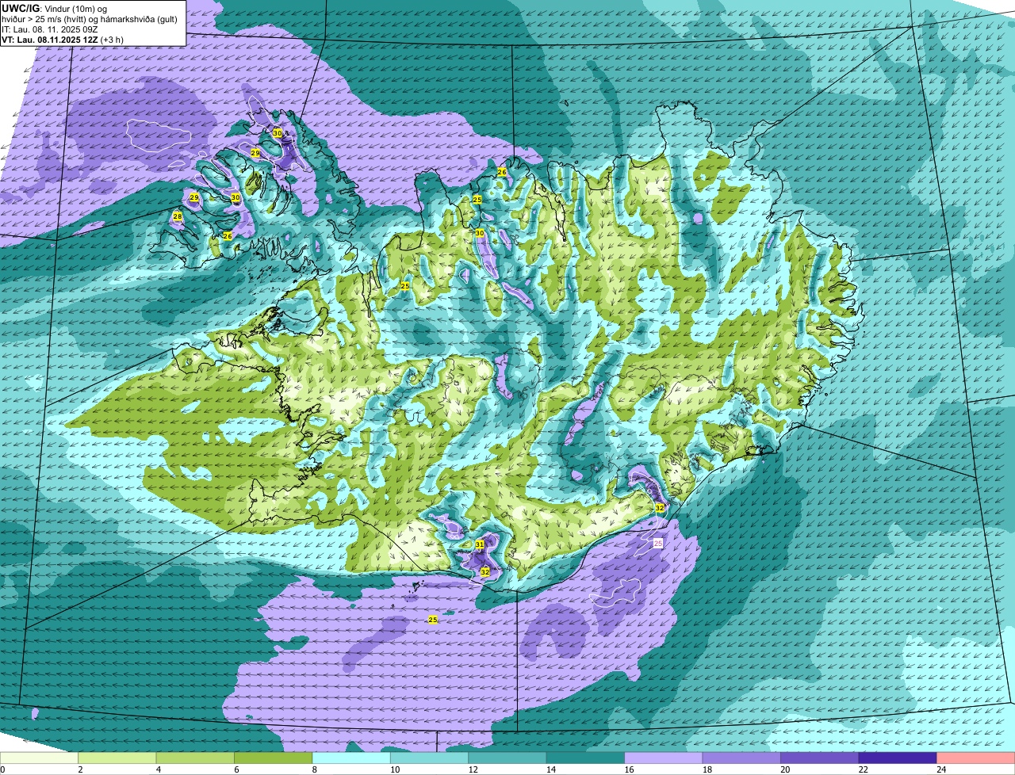Click legend scale number "24"

(940, 769)
